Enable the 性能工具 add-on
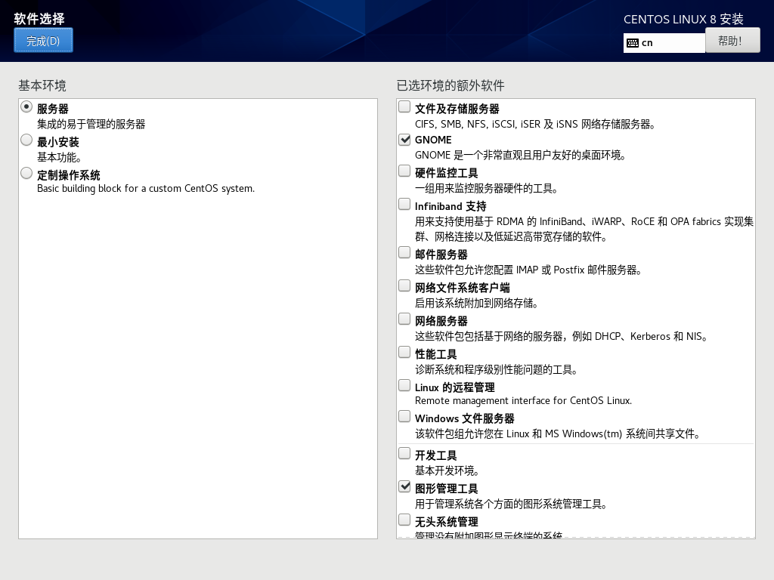This screenshot has width=774, height=580. pos(405,353)
